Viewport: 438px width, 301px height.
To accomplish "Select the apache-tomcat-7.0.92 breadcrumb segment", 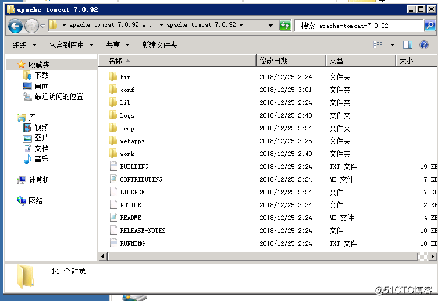I will coord(201,25).
